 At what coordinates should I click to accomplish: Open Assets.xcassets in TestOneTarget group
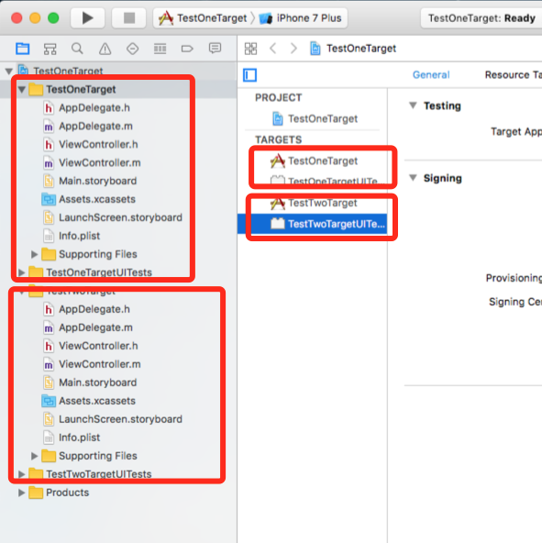coord(89,199)
